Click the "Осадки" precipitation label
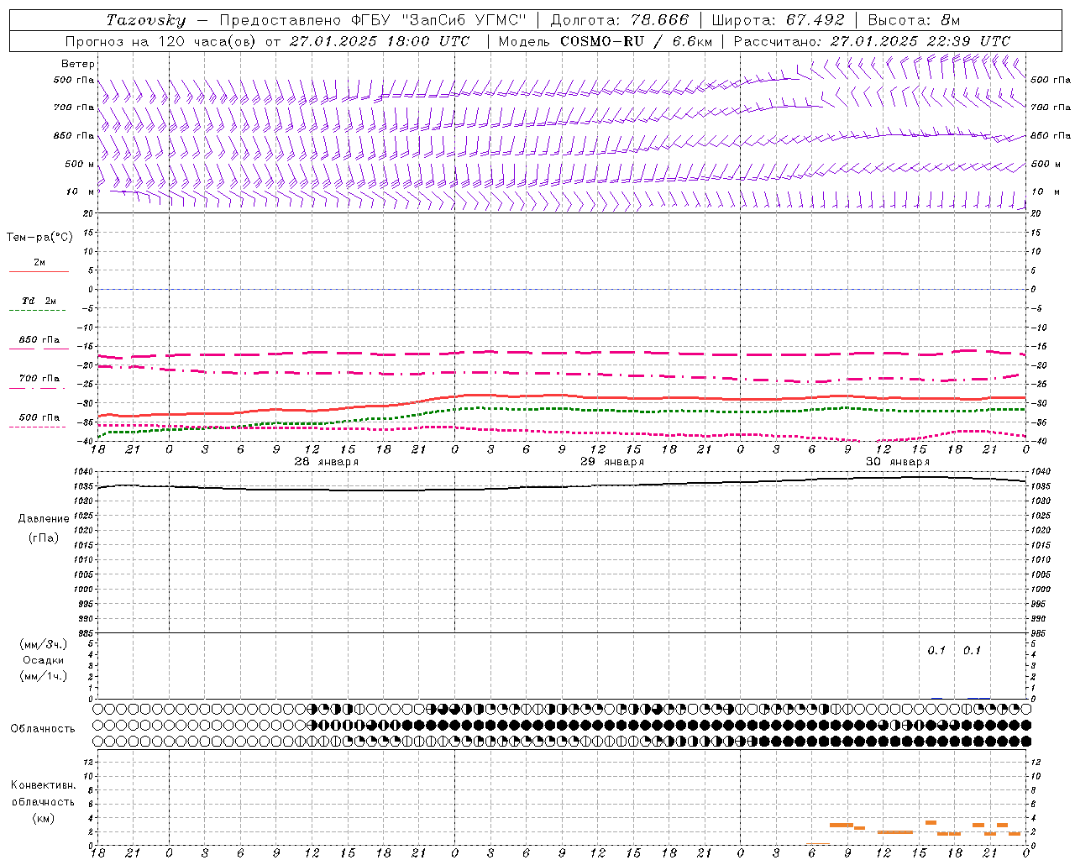The width and height of the screenshot is (1075, 860). click(x=44, y=660)
